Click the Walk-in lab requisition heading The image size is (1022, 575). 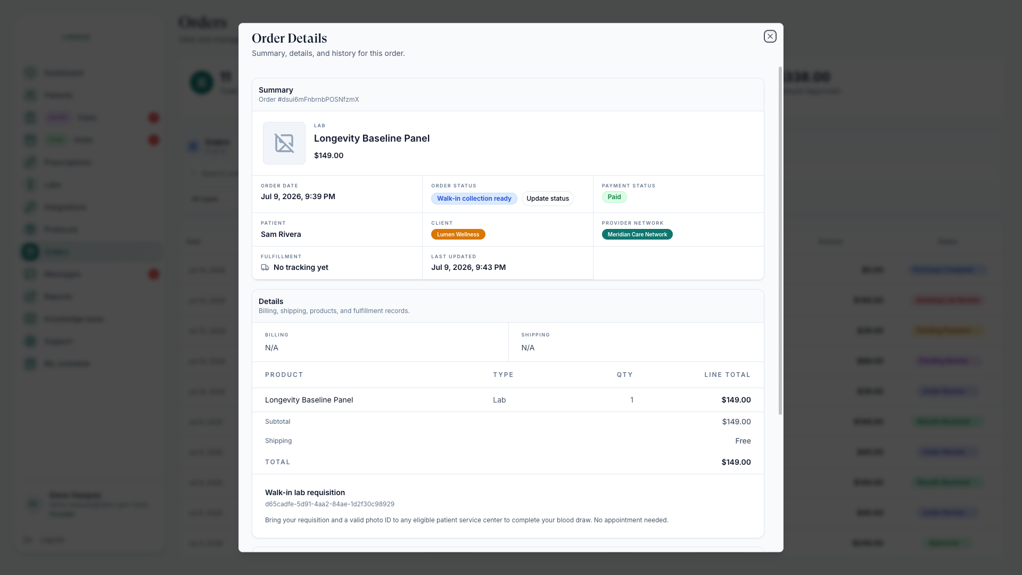305,492
